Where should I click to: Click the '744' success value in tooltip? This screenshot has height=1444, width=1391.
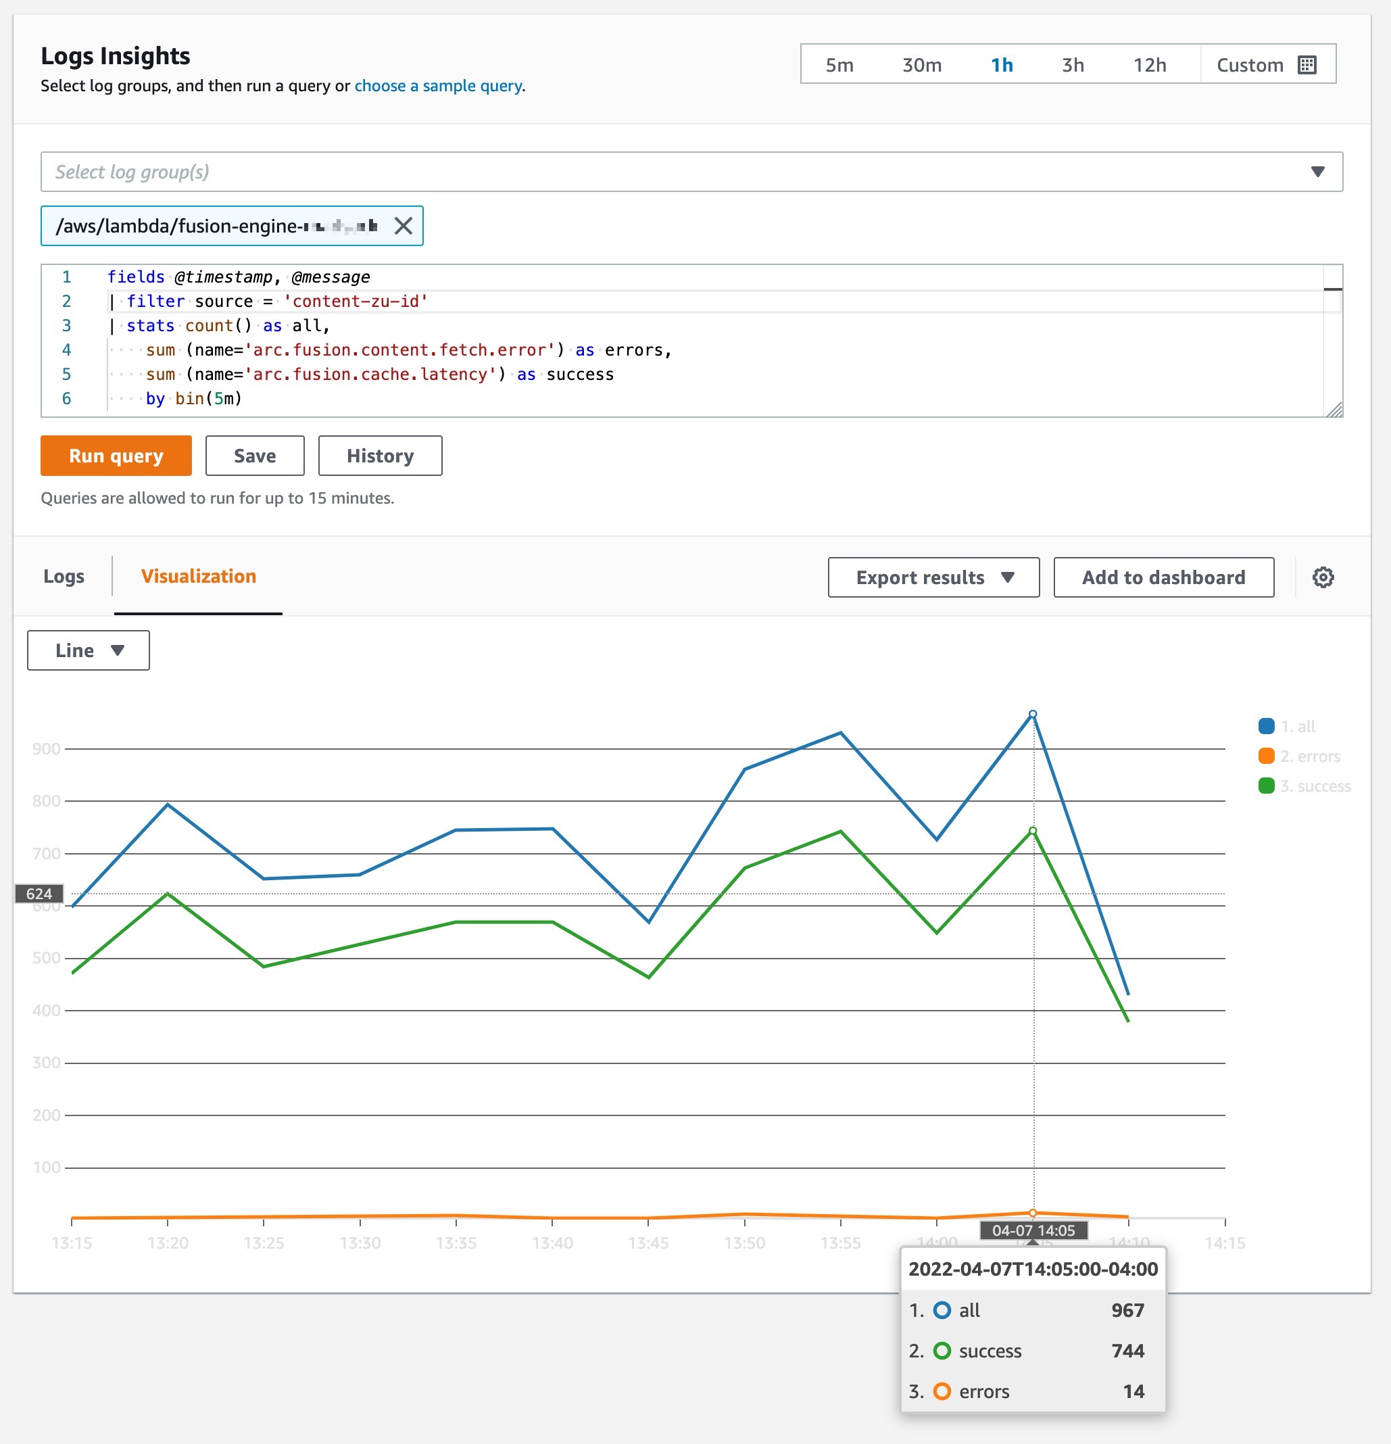pyautogui.click(x=1127, y=1351)
